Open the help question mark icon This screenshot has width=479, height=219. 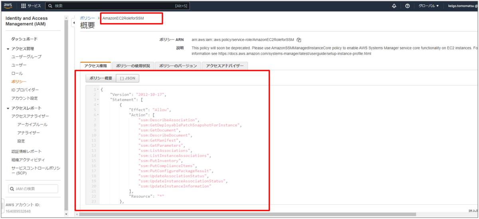pyautogui.click(x=407, y=6)
